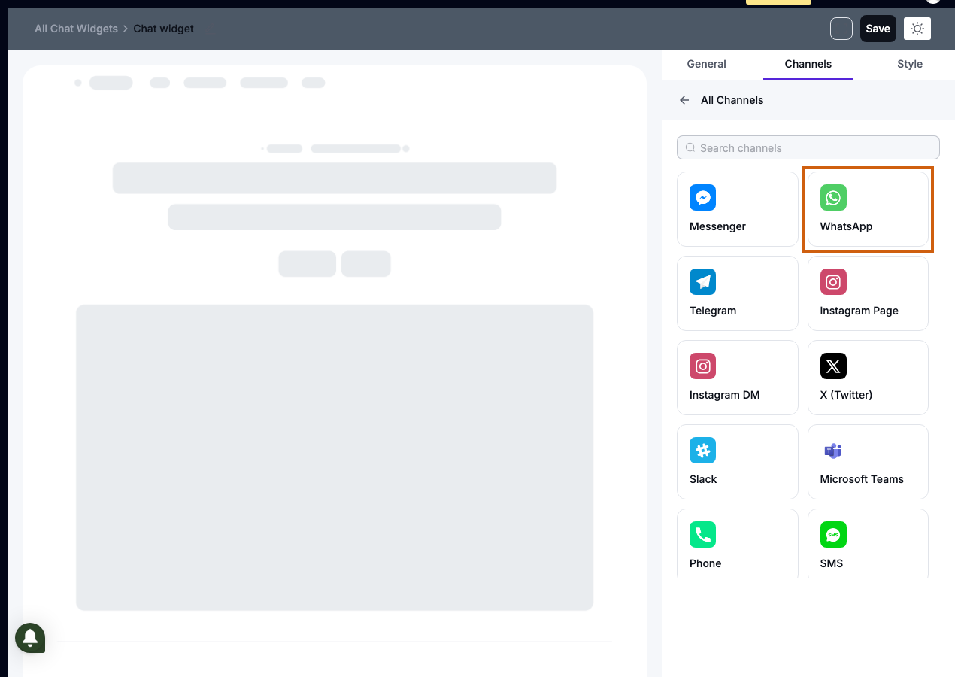
Task: Choose the Phone channel icon
Action: click(x=702, y=535)
